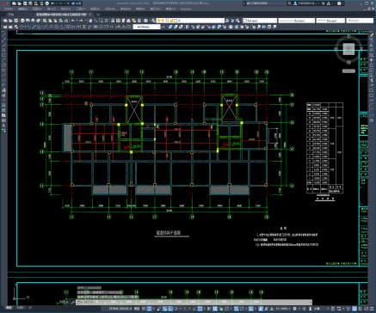Expand the layer list dropdown

222,21
